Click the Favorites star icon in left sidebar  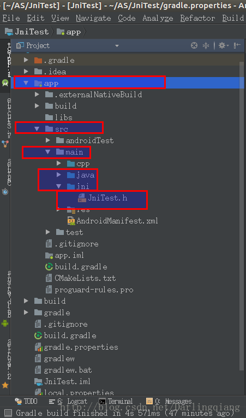[5, 385]
